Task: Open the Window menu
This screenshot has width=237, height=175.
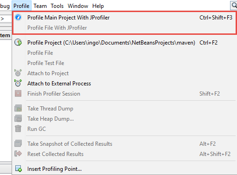Action: point(78,6)
